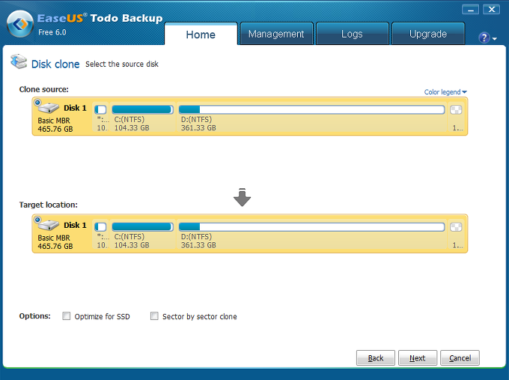The width and height of the screenshot is (509, 380).
Task: Open the help question mark icon
Action: pyautogui.click(x=484, y=37)
